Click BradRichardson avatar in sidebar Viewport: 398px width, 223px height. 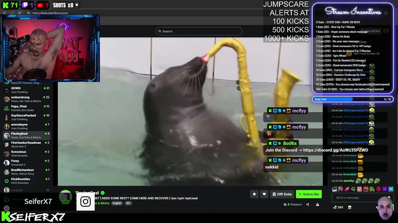tap(7, 172)
